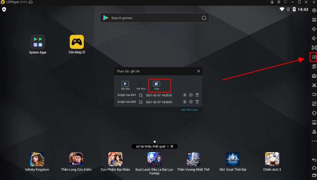Toggle fullscreen mode from the sidebar
Viewport: 317px width, 180px height.
pyautogui.click(x=314, y=48)
